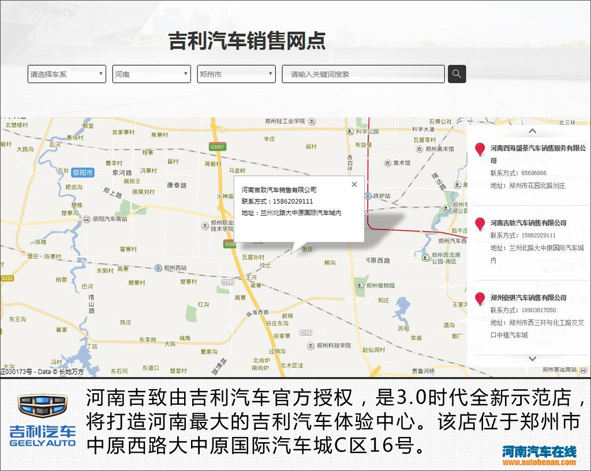Click the 中原西路 road label on the map
This screenshot has height=471, width=591.
[378, 261]
